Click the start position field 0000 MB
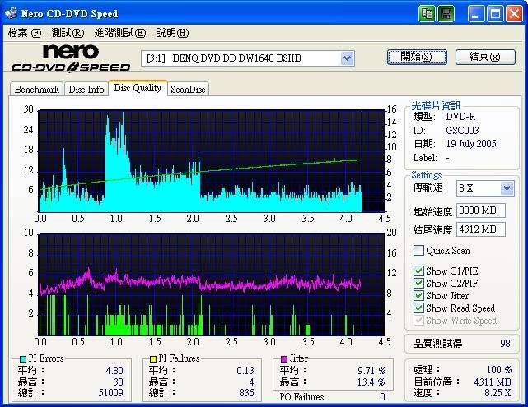 tap(481, 210)
